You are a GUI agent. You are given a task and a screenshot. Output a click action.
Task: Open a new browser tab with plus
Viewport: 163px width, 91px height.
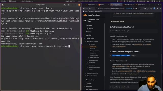pyautogui.click(x=149, y=5)
